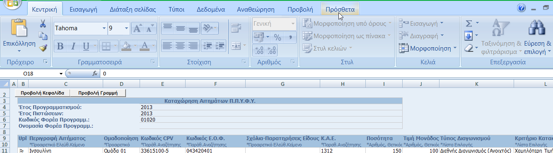Apply percent style
This screenshot has width=553, height=153.
pos(278,37)
